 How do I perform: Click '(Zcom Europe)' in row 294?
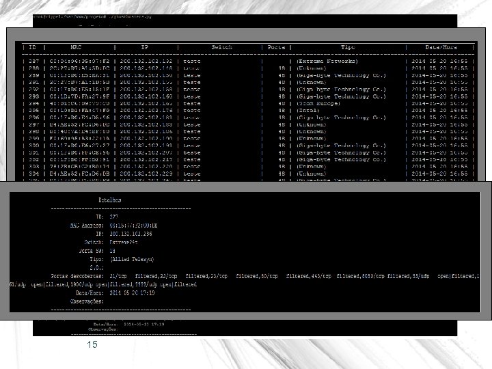point(318,104)
